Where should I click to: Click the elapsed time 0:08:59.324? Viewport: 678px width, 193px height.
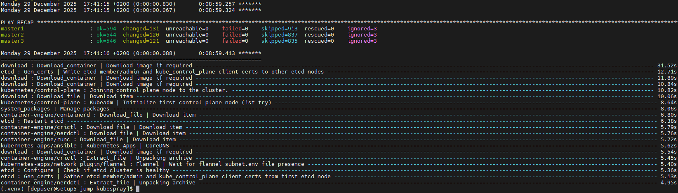pyautogui.click(x=217, y=10)
